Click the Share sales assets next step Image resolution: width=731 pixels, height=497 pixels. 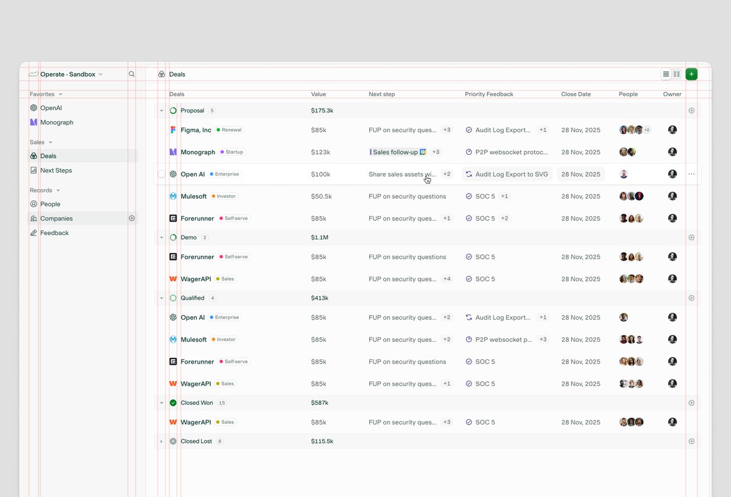[403, 174]
